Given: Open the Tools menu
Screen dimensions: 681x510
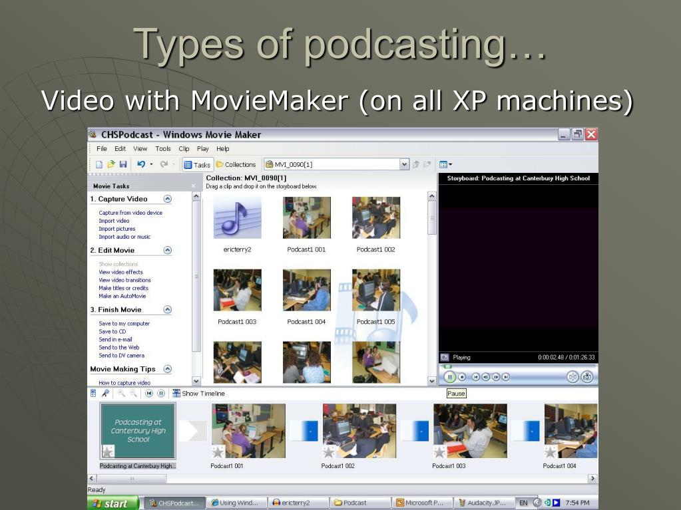Looking at the screenshot, I should point(163,149).
